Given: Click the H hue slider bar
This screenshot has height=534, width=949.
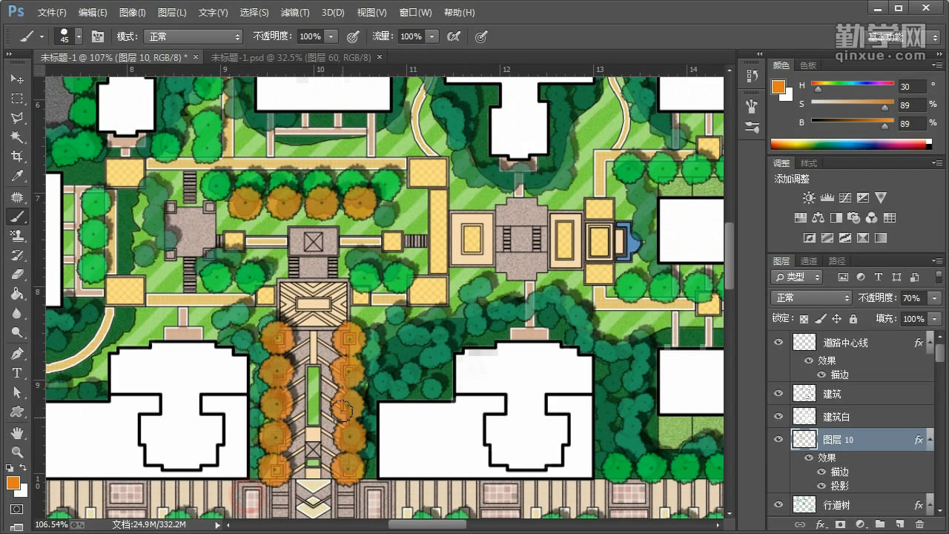Looking at the screenshot, I should 852,84.
